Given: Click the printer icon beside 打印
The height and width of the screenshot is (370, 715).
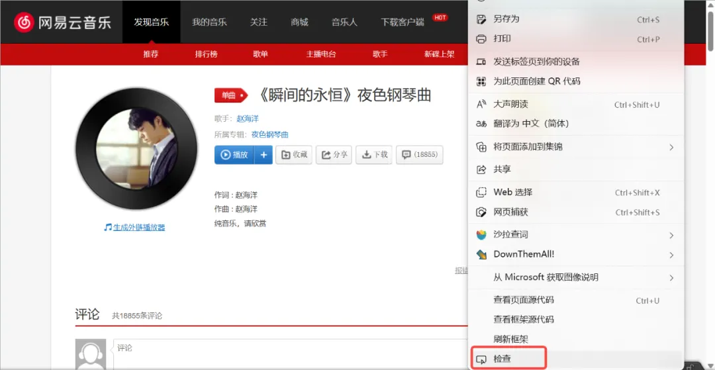Looking at the screenshot, I should tap(481, 39).
